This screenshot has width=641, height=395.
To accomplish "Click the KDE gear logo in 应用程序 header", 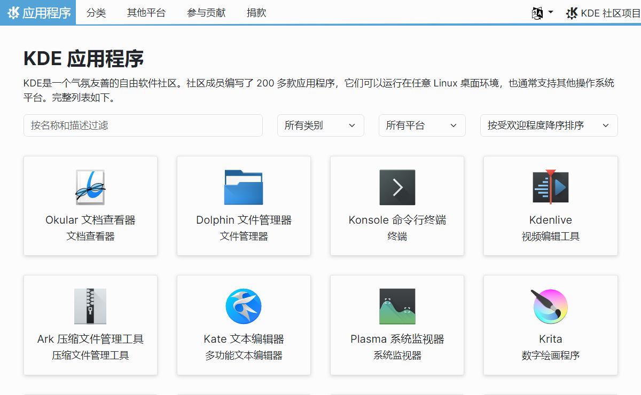I will pos(13,12).
